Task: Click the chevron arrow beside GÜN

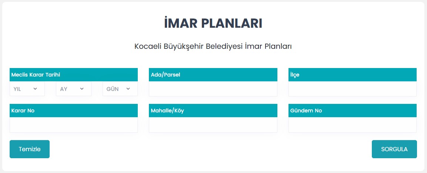Action: pyautogui.click(x=128, y=89)
